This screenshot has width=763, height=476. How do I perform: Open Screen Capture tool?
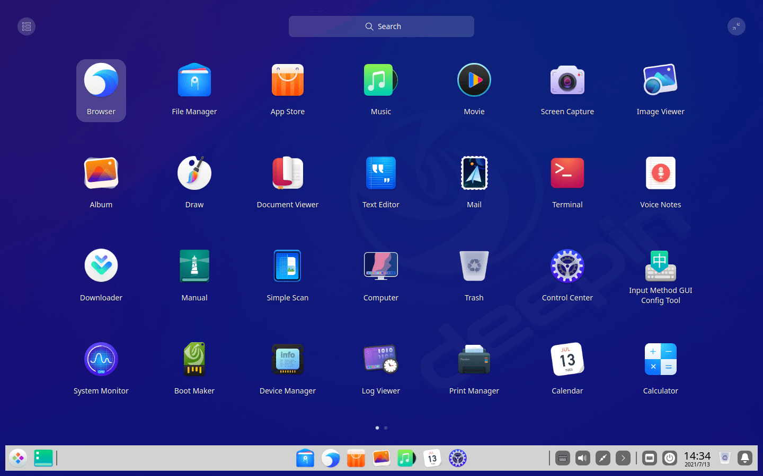click(x=567, y=80)
